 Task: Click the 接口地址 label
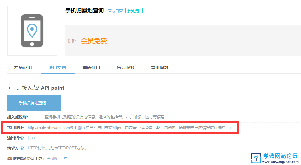point(16,128)
